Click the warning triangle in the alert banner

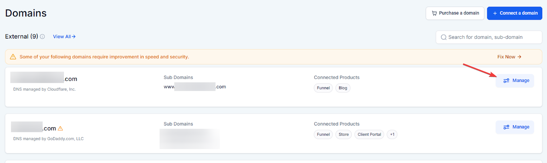[13, 57]
